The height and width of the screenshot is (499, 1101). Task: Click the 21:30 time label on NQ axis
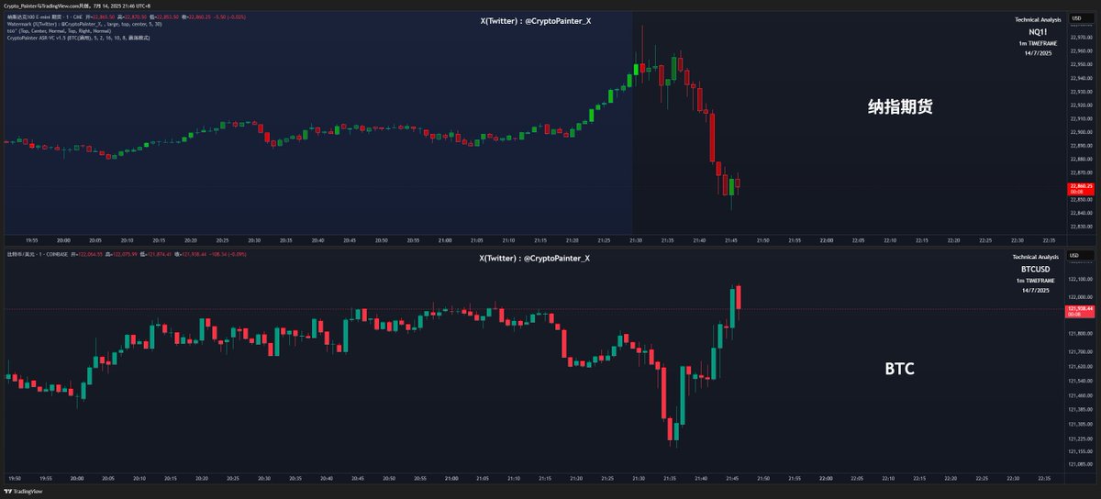pos(636,239)
